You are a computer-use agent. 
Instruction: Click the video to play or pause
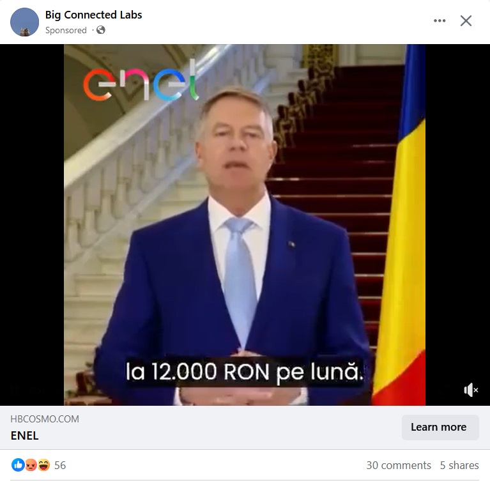tap(245, 225)
